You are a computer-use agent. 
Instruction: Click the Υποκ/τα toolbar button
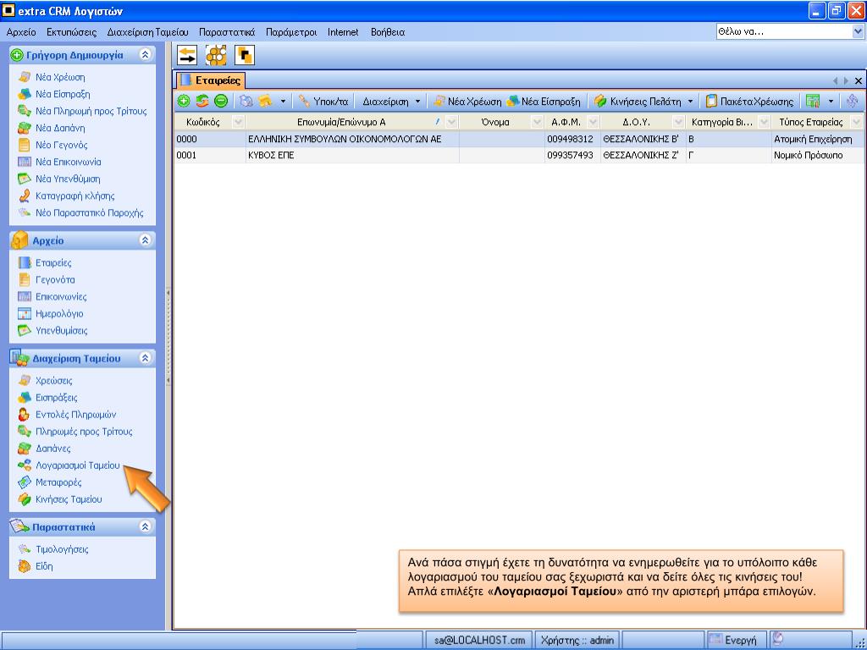pyautogui.click(x=323, y=102)
